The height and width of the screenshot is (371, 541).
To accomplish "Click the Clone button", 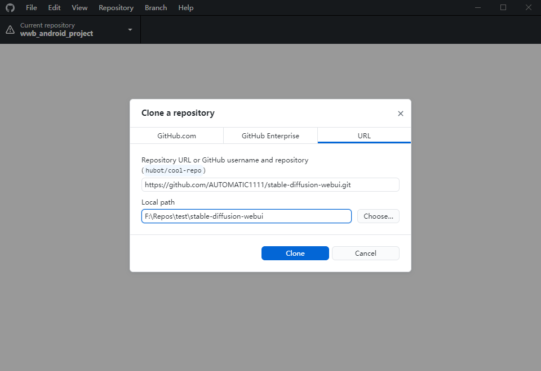I will [x=295, y=253].
